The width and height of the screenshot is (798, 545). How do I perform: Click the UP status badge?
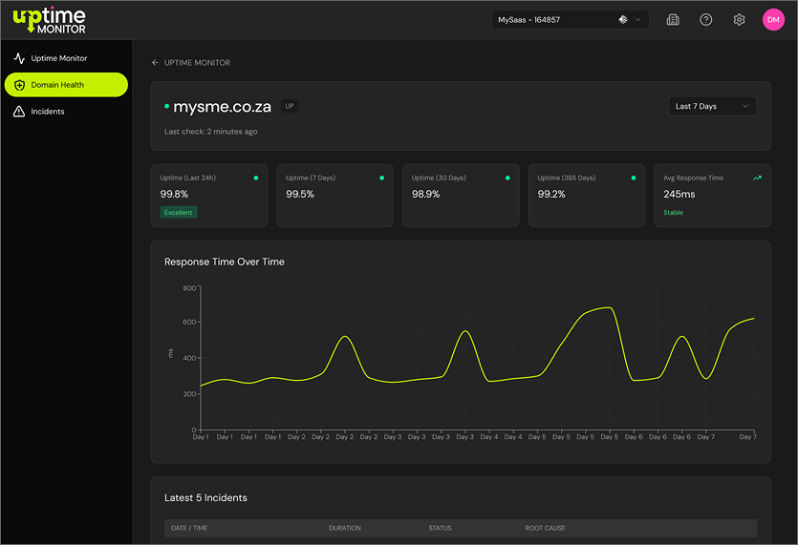coord(290,106)
